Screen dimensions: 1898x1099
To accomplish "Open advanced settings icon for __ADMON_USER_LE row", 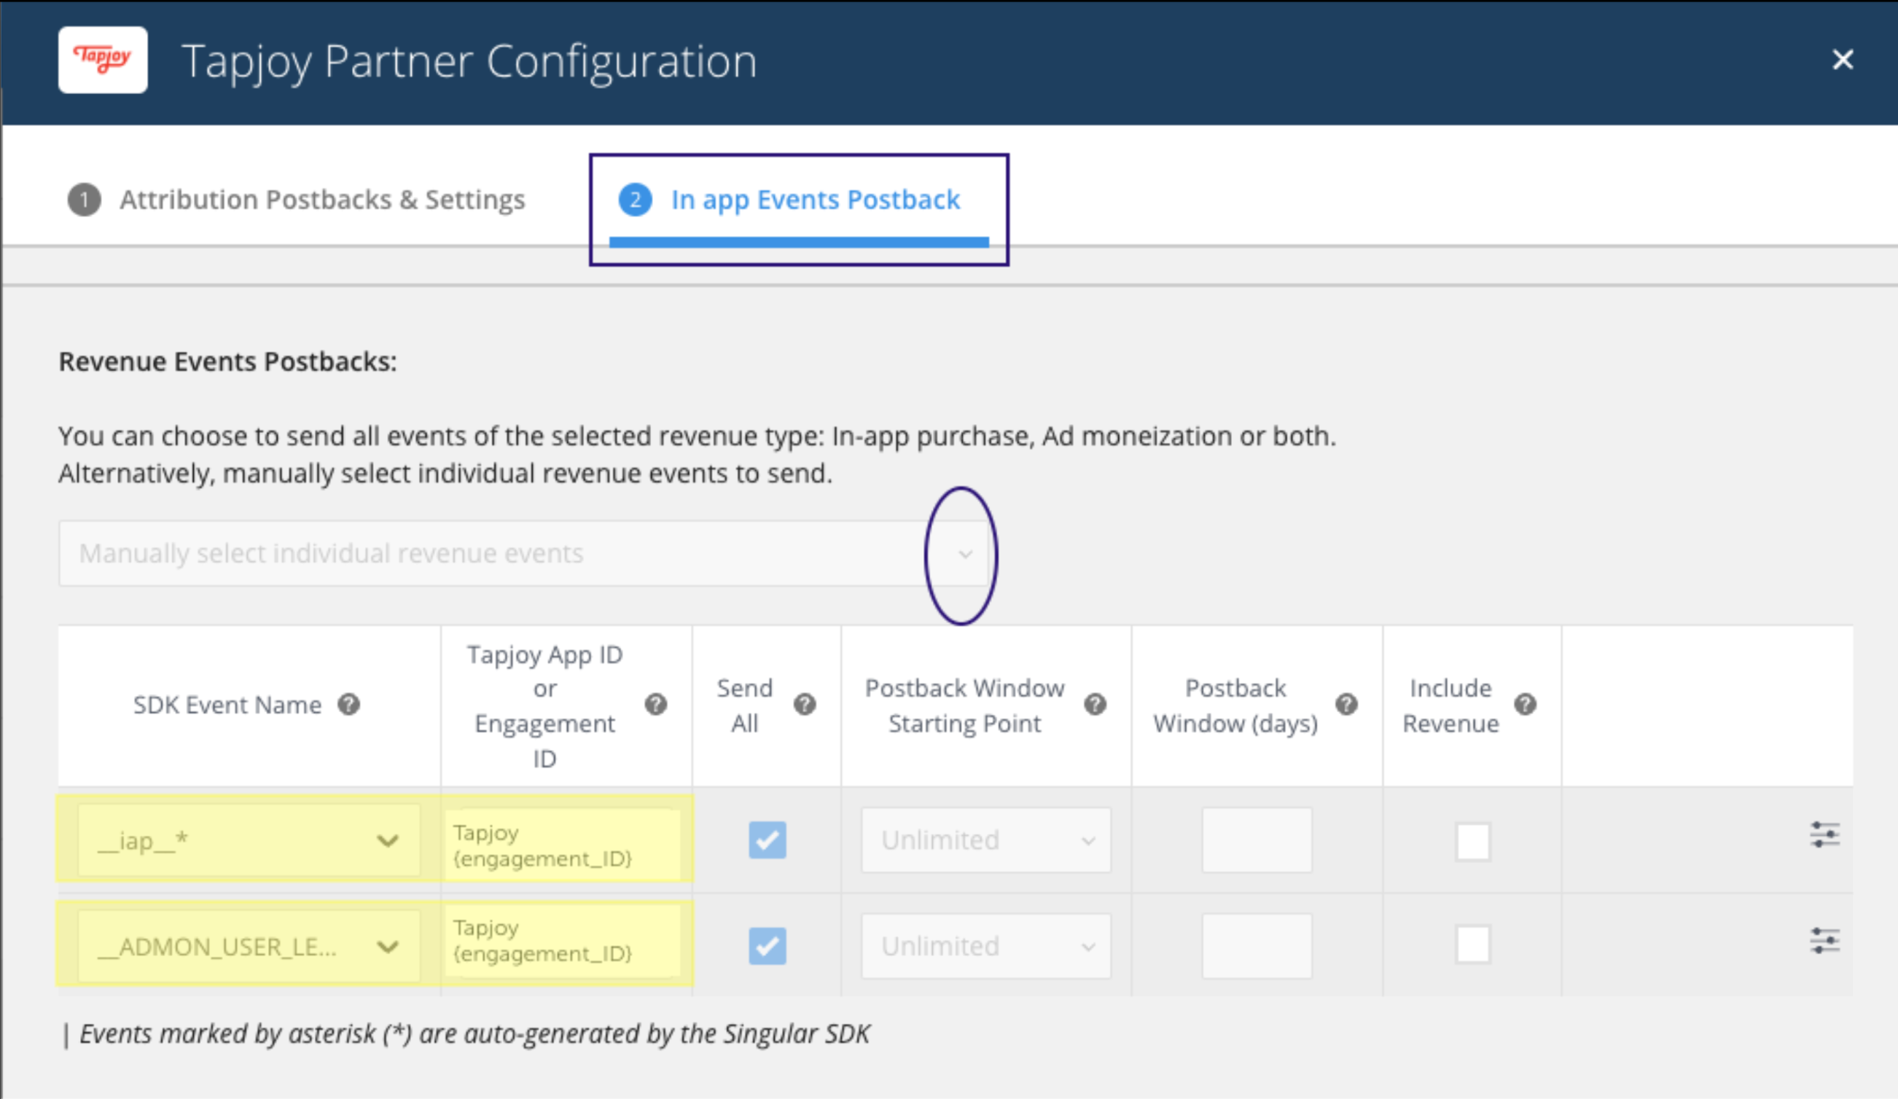I will 1824,941.
